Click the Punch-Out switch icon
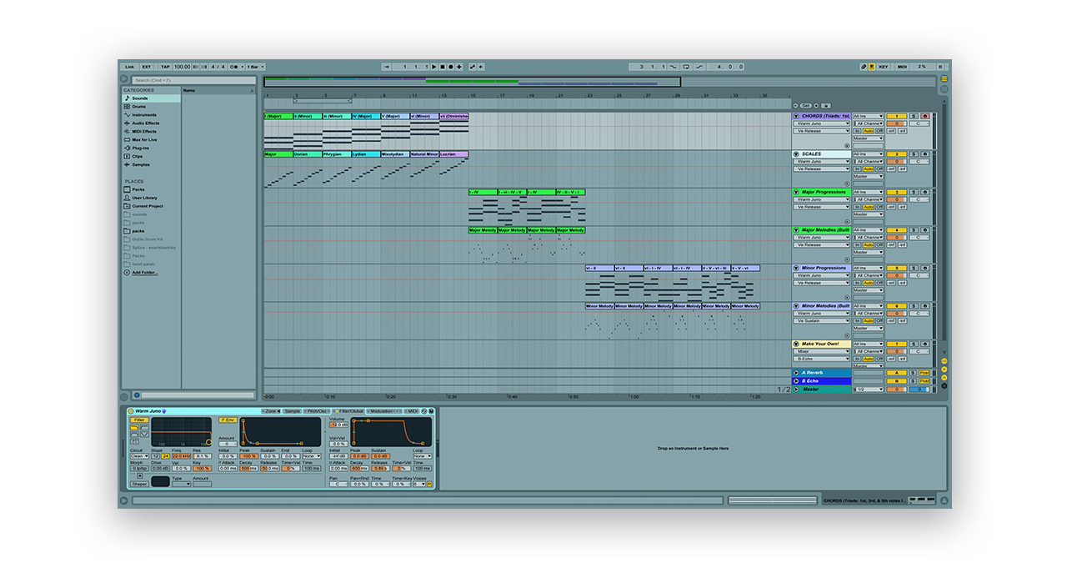This screenshot has width=1067, height=578. pyautogui.click(x=699, y=67)
